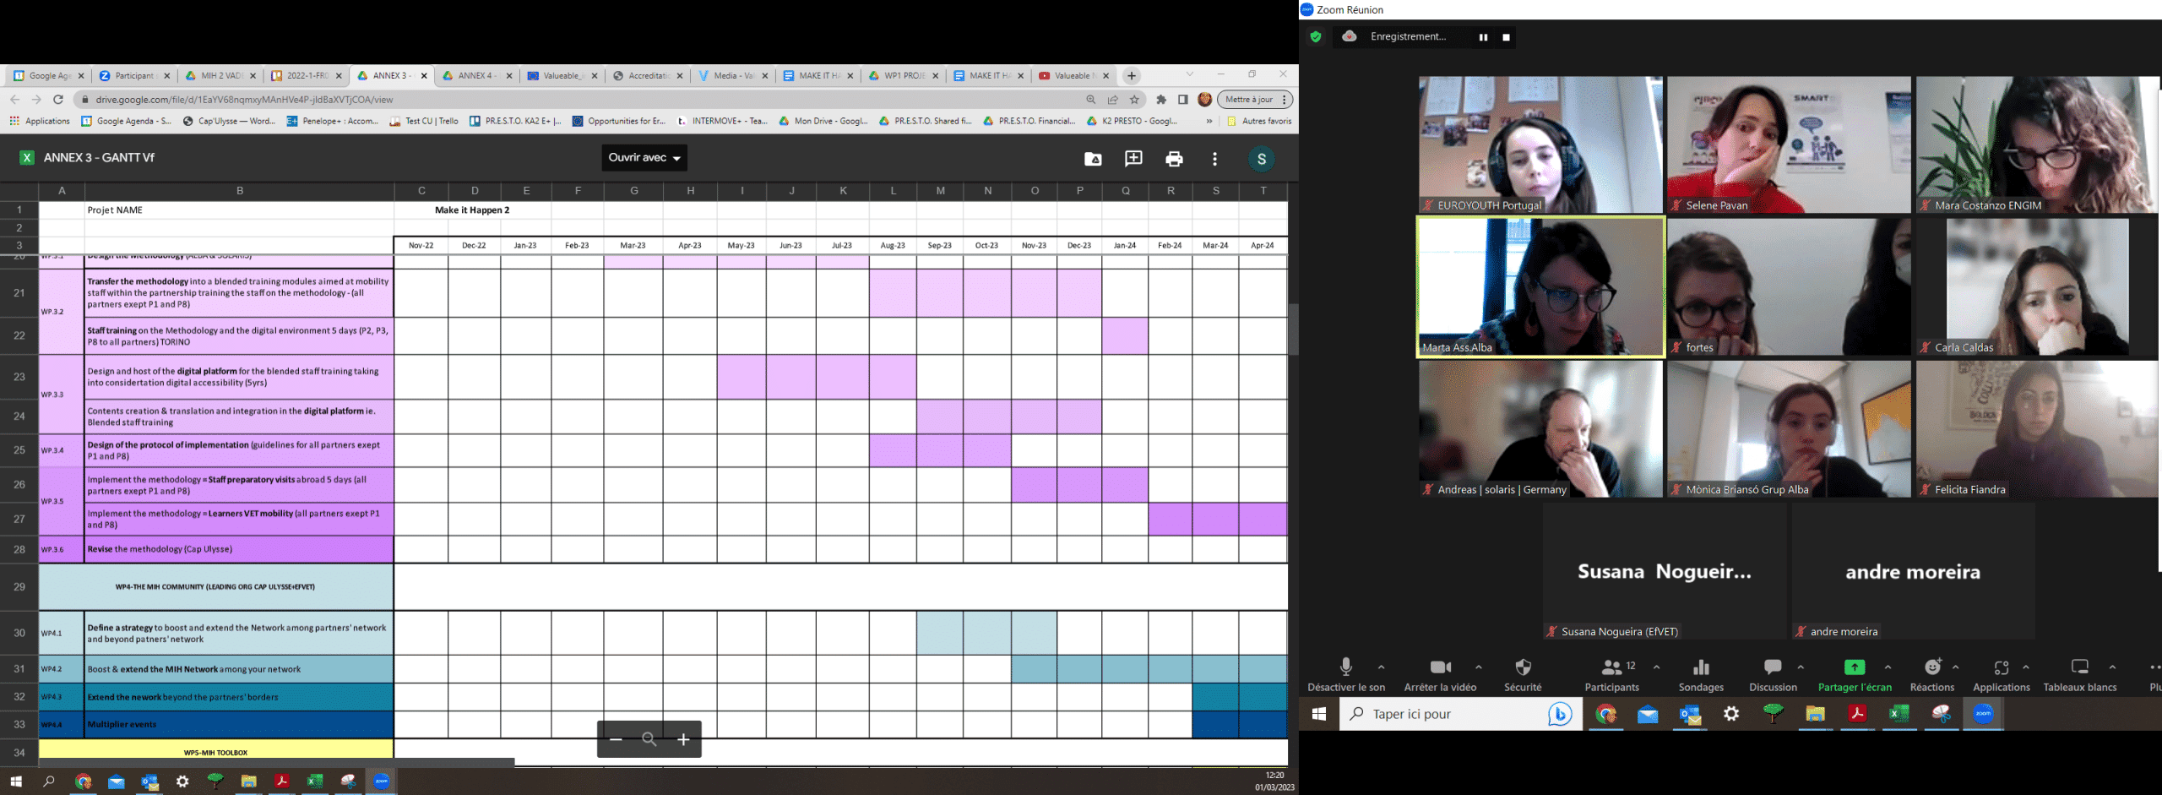Screen dimensions: 2162x795
Task: Switch to the WP1 PROJE browser tab
Action: pos(903,76)
